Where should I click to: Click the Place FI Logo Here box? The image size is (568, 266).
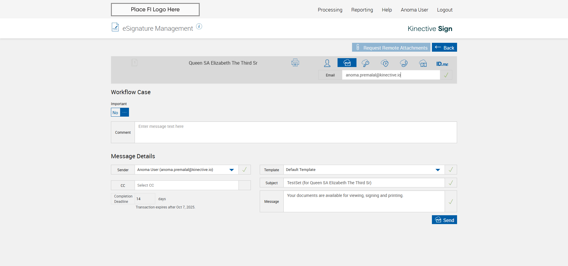(155, 9)
